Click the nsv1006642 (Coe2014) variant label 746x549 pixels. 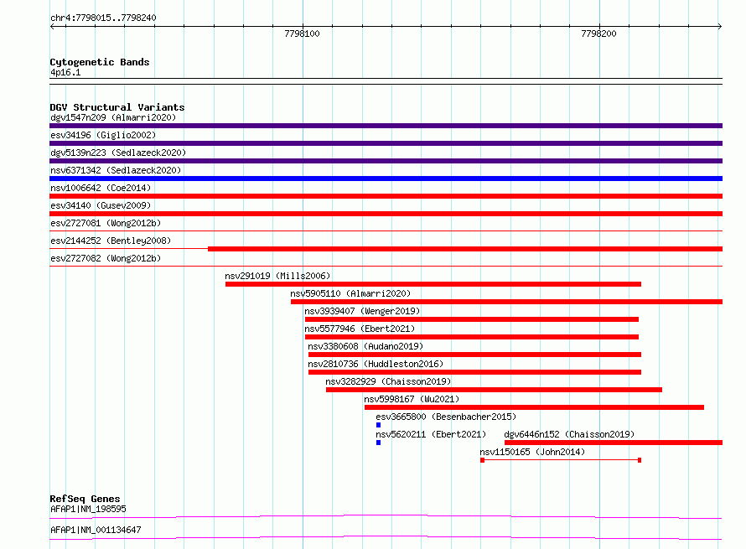coord(101,188)
